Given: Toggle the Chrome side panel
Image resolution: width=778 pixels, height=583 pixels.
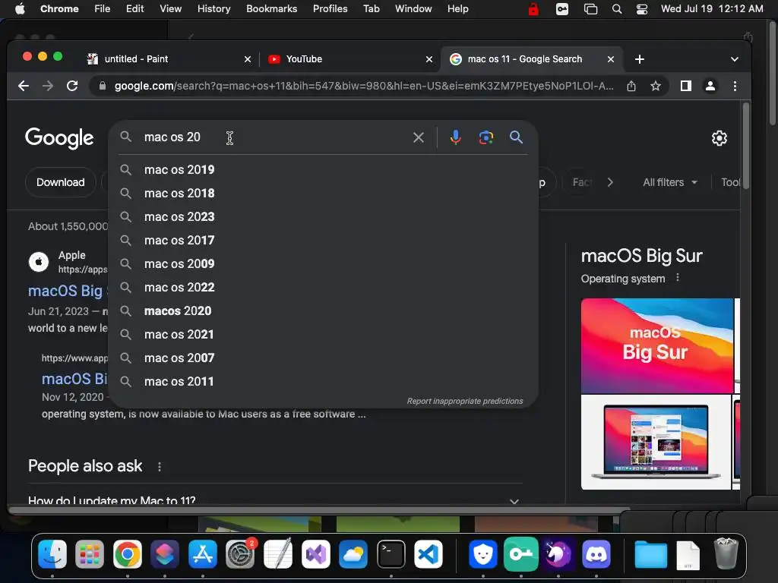Looking at the screenshot, I should [x=686, y=86].
